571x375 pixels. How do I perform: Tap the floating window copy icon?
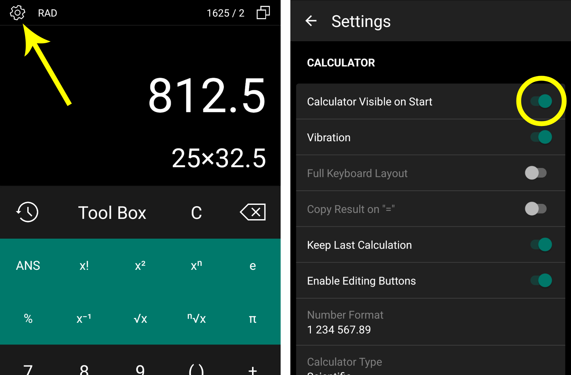tap(263, 13)
